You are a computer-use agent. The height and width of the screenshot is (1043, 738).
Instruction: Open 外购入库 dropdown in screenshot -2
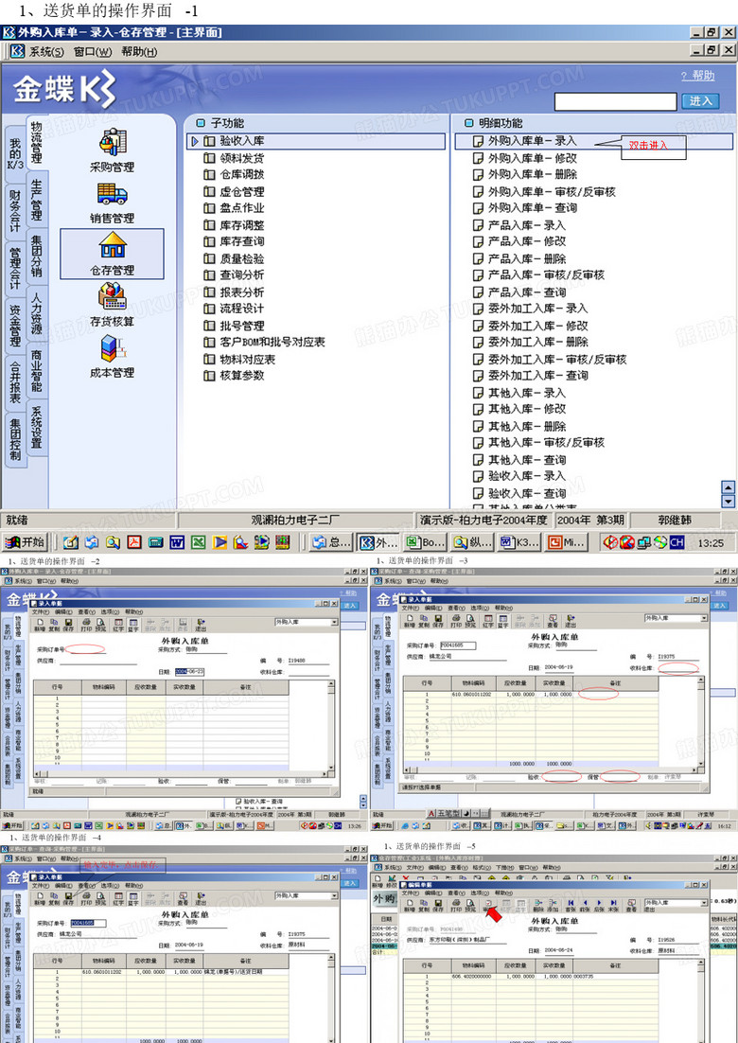pos(334,622)
